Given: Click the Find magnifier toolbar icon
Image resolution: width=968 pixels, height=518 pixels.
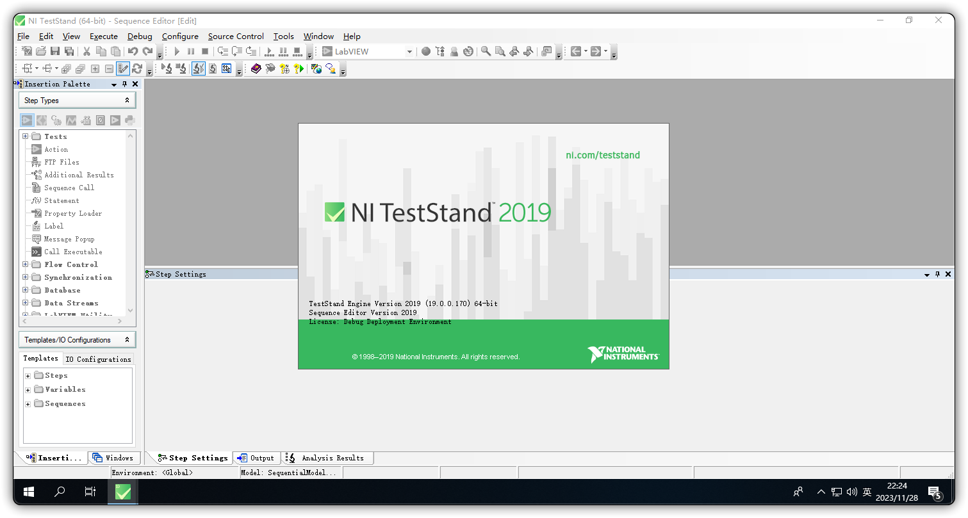Looking at the screenshot, I should [485, 51].
